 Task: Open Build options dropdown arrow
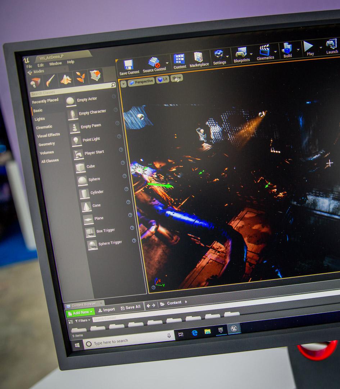point(298,50)
